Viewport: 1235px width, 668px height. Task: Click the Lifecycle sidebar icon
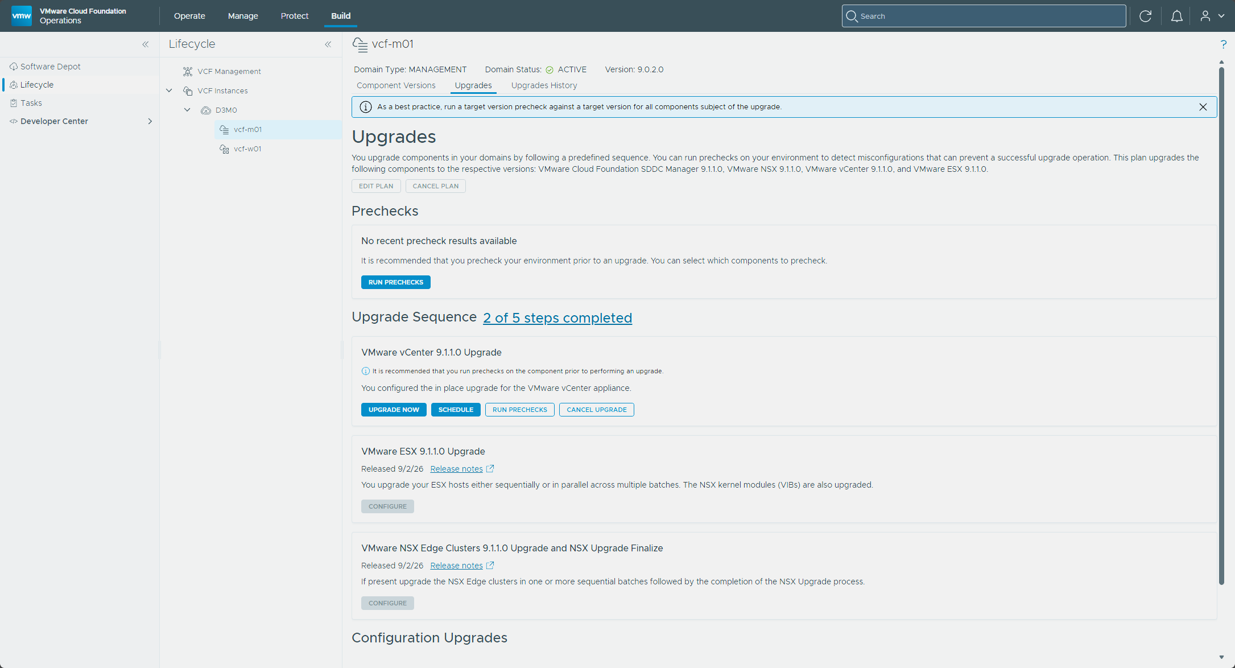[14, 85]
